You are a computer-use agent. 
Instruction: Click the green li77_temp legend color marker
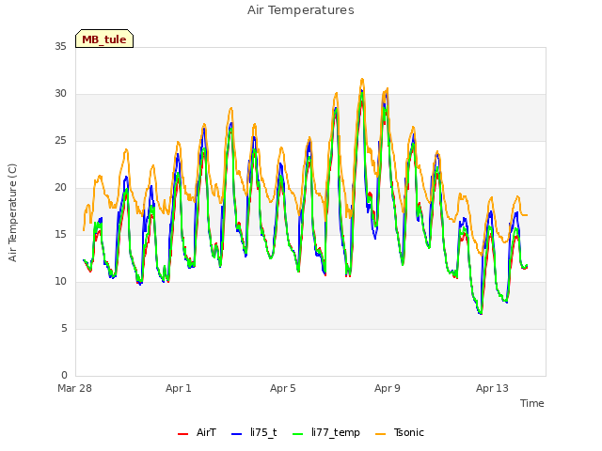click(x=298, y=434)
